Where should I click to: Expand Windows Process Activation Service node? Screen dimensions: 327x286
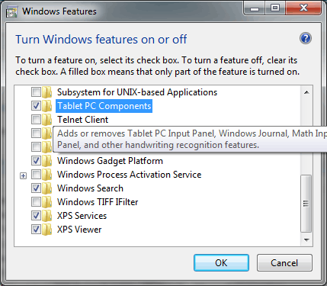pos(24,175)
